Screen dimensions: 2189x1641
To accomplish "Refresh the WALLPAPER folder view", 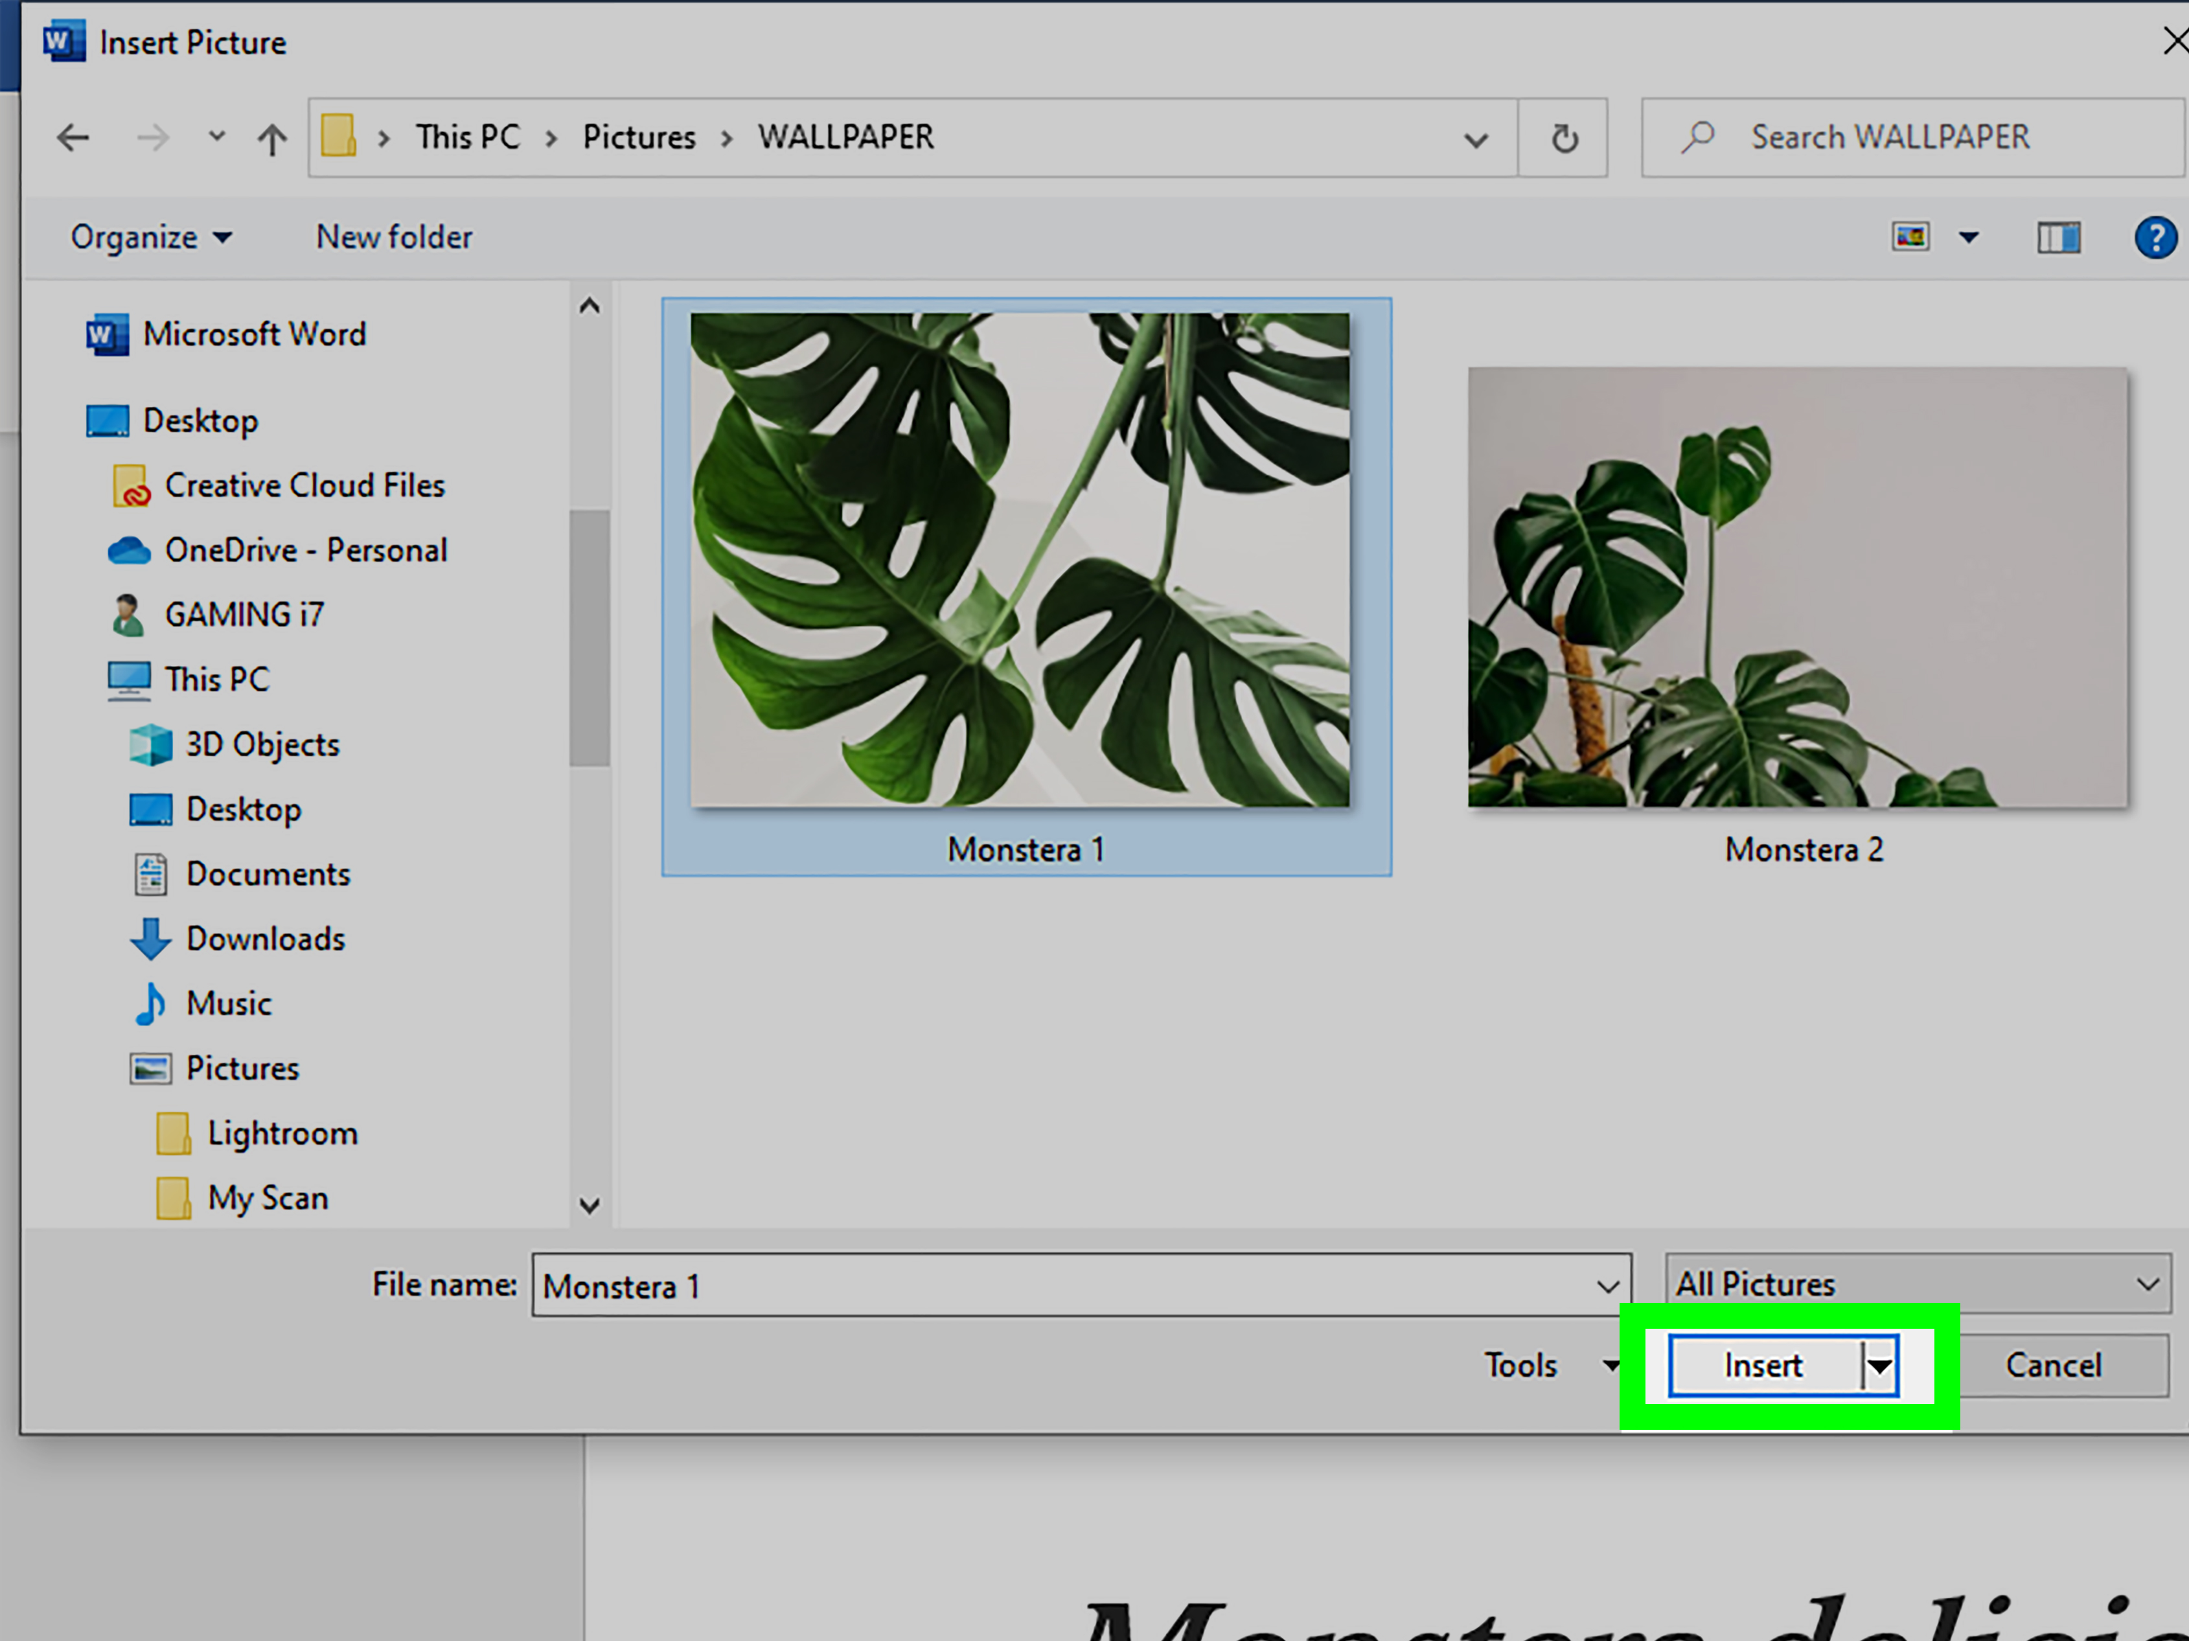I will 1564,137.
